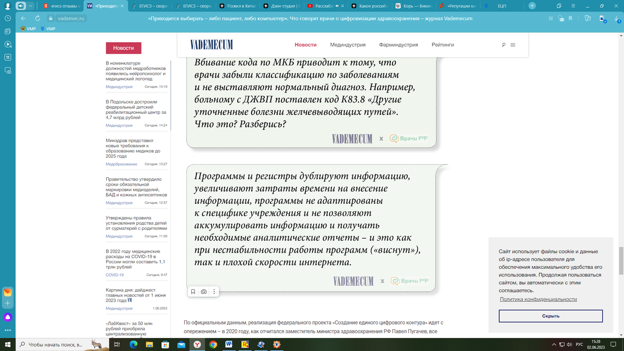Open news about Подольск children's rehabilitation center
Image resolution: width=624 pixels, height=351 pixels.
[x=136, y=110]
